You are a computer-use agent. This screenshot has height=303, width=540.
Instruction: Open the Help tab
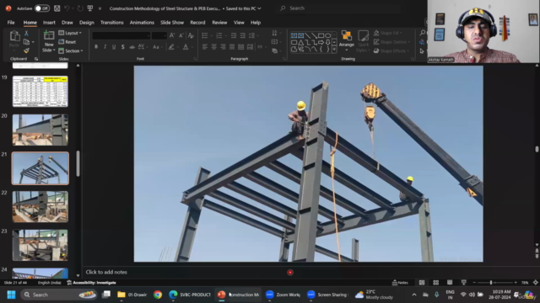(x=255, y=23)
